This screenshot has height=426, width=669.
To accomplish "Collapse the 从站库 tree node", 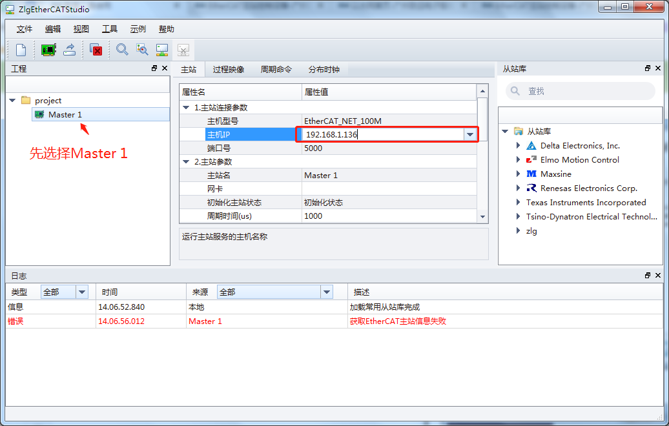I will 506,131.
